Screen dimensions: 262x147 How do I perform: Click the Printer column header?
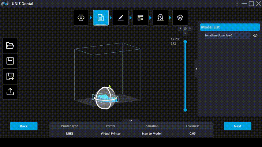click(x=110, y=126)
